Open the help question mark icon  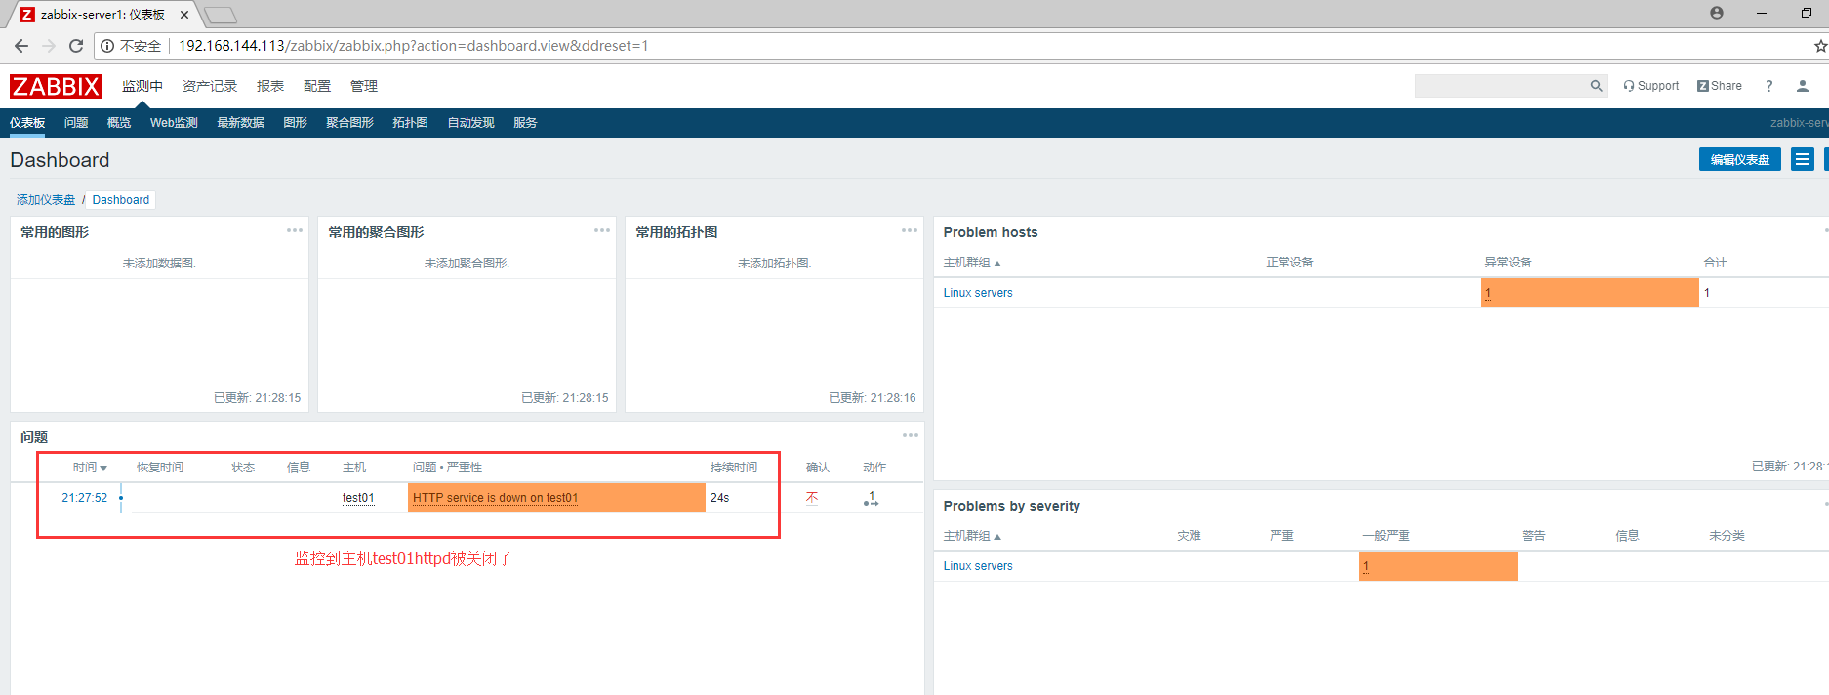pyautogui.click(x=1768, y=86)
